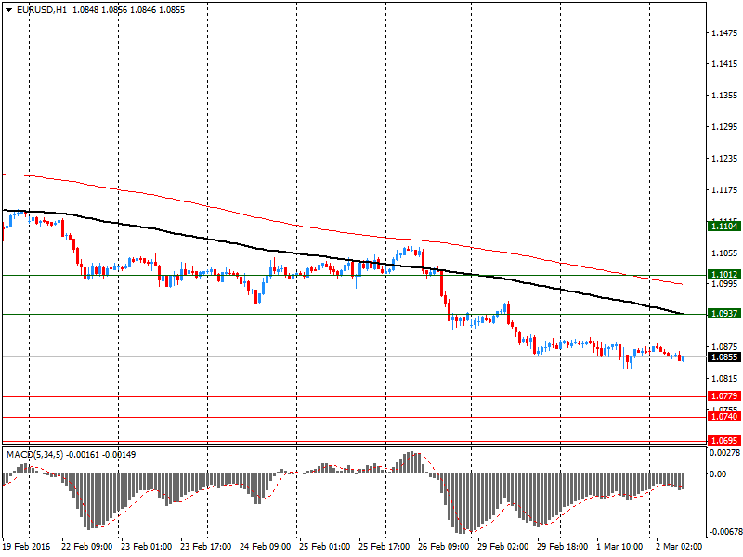Select the 1.0815 price scale value

[x=724, y=379]
